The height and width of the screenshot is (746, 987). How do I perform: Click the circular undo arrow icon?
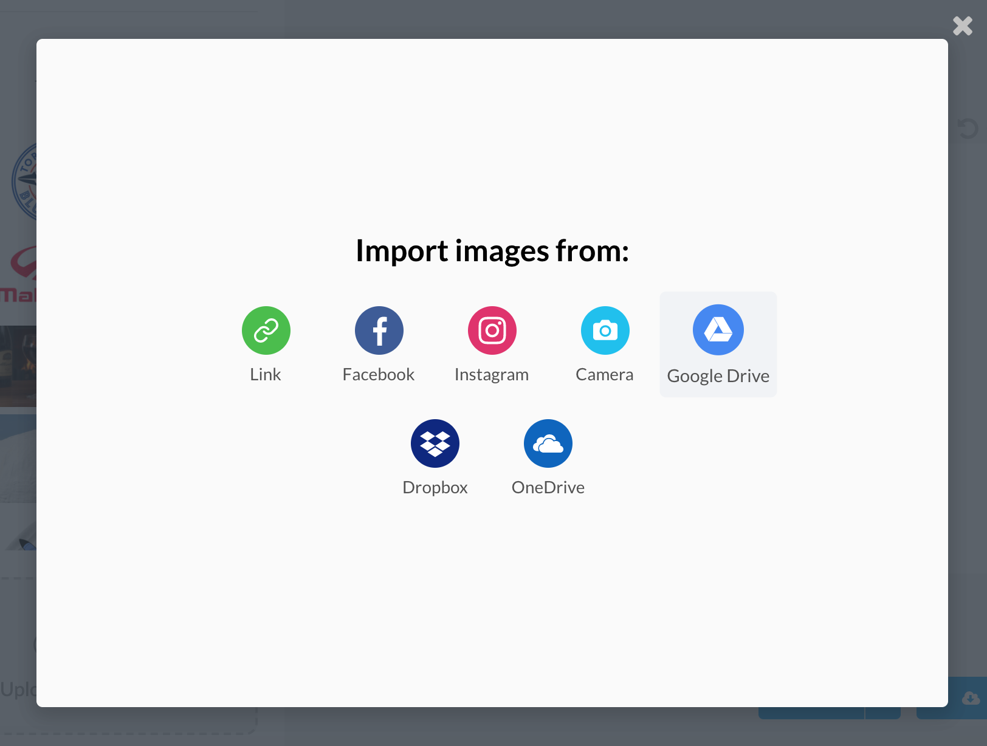click(969, 128)
